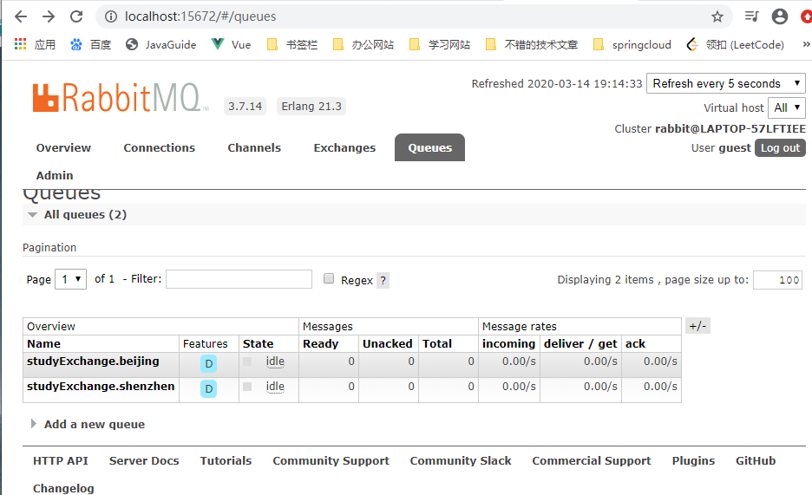Switch to the Exchanges tab
Image resolution: width=812 pixels, height=495 pixels.
(x=344, y=148)
